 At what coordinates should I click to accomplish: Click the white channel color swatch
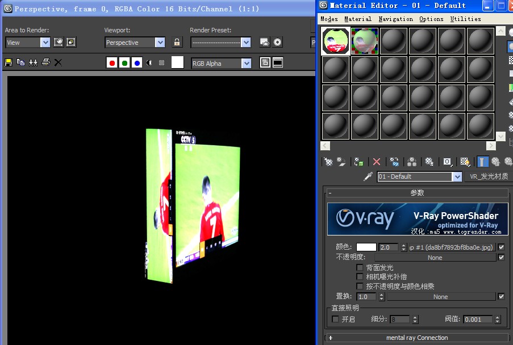click(177, 62)
